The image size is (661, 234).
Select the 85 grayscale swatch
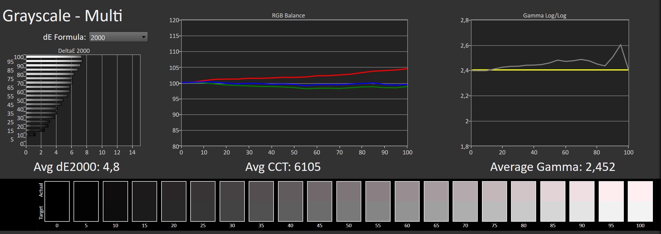[x=553, y=201]
